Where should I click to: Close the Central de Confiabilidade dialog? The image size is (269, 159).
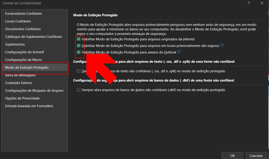point(262,3)
